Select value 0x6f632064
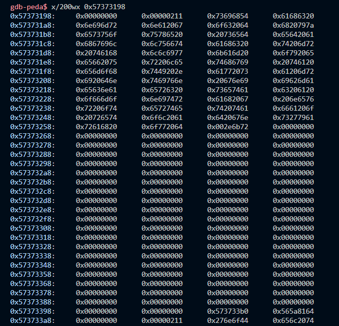339x326 pixels. click(228, 25)
